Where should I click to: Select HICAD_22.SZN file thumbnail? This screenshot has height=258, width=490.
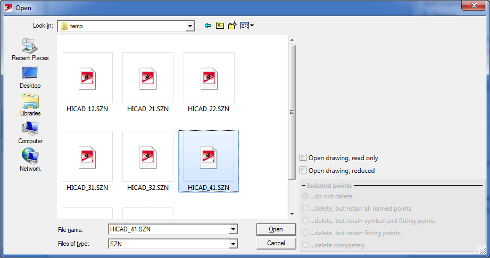[209, 78]
